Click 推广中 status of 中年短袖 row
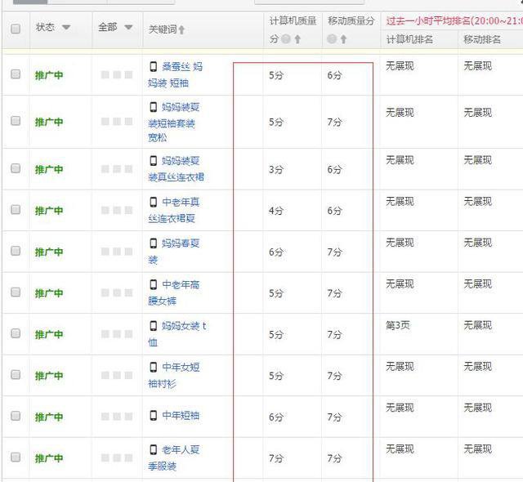 tap(49, 417)
